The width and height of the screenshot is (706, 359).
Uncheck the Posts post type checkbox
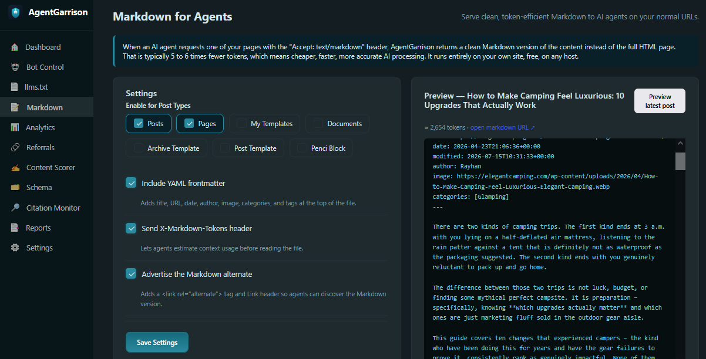(139, 123)
